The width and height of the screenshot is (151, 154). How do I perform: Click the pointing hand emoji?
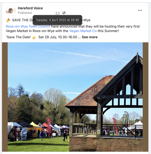pyautogui.click(x=34, y=37)
